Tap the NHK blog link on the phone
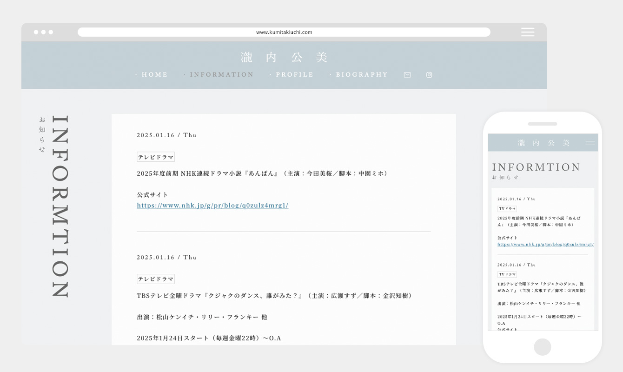Screen dimensions: 623x372 545,244
